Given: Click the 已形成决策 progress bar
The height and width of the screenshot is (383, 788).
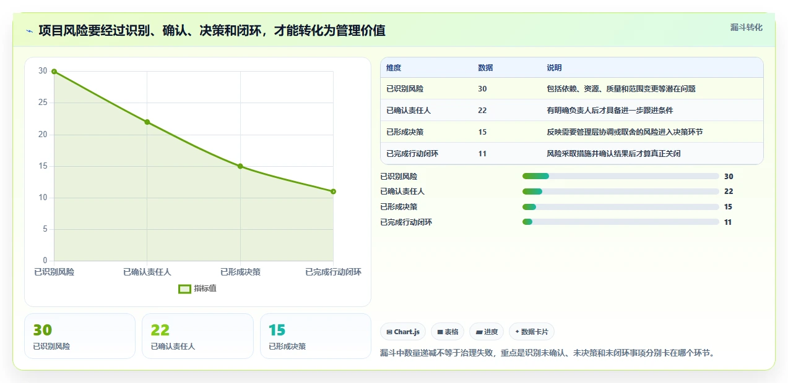Looking at the screenshot, I should 620,207.
